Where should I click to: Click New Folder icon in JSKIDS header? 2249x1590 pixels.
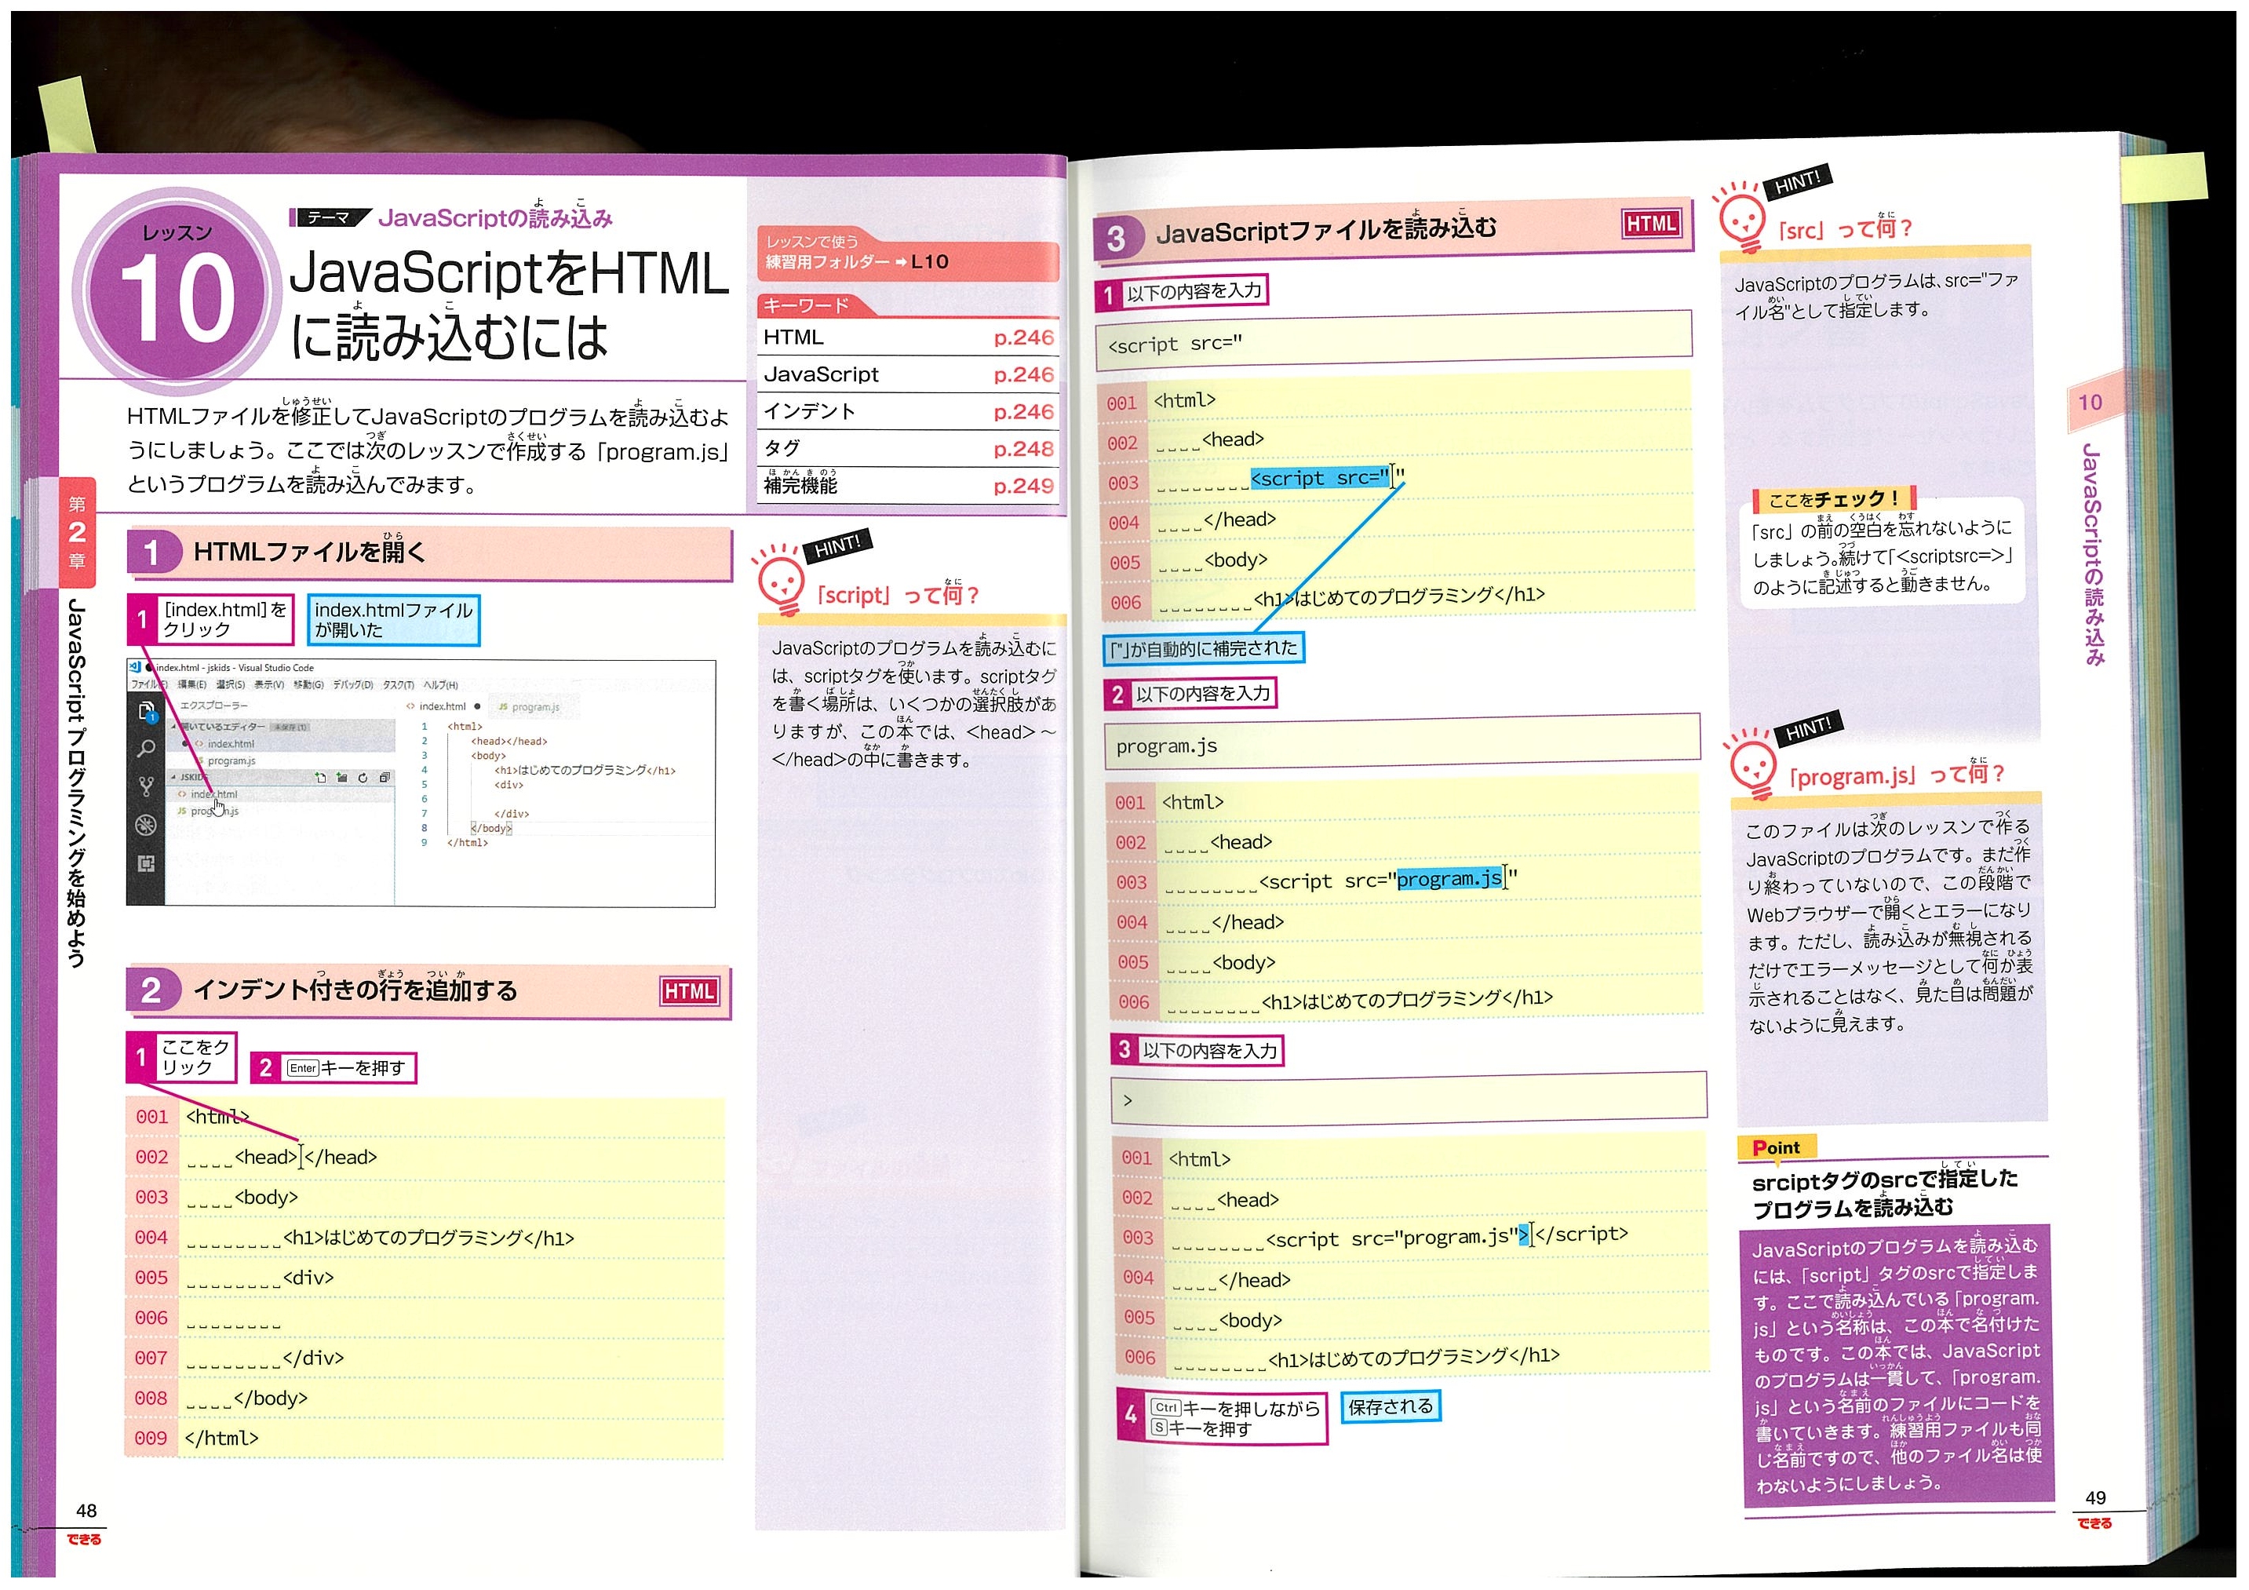[343, 778]
